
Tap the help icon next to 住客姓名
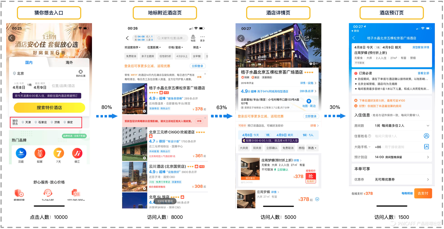pyautogui.click(x=369, y=136)
